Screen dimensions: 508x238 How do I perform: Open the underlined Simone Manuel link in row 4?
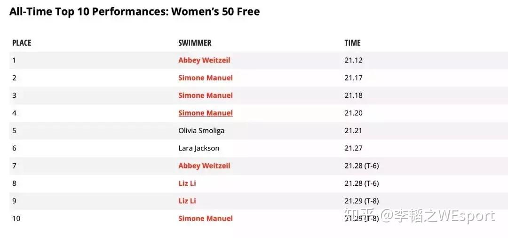206,113
